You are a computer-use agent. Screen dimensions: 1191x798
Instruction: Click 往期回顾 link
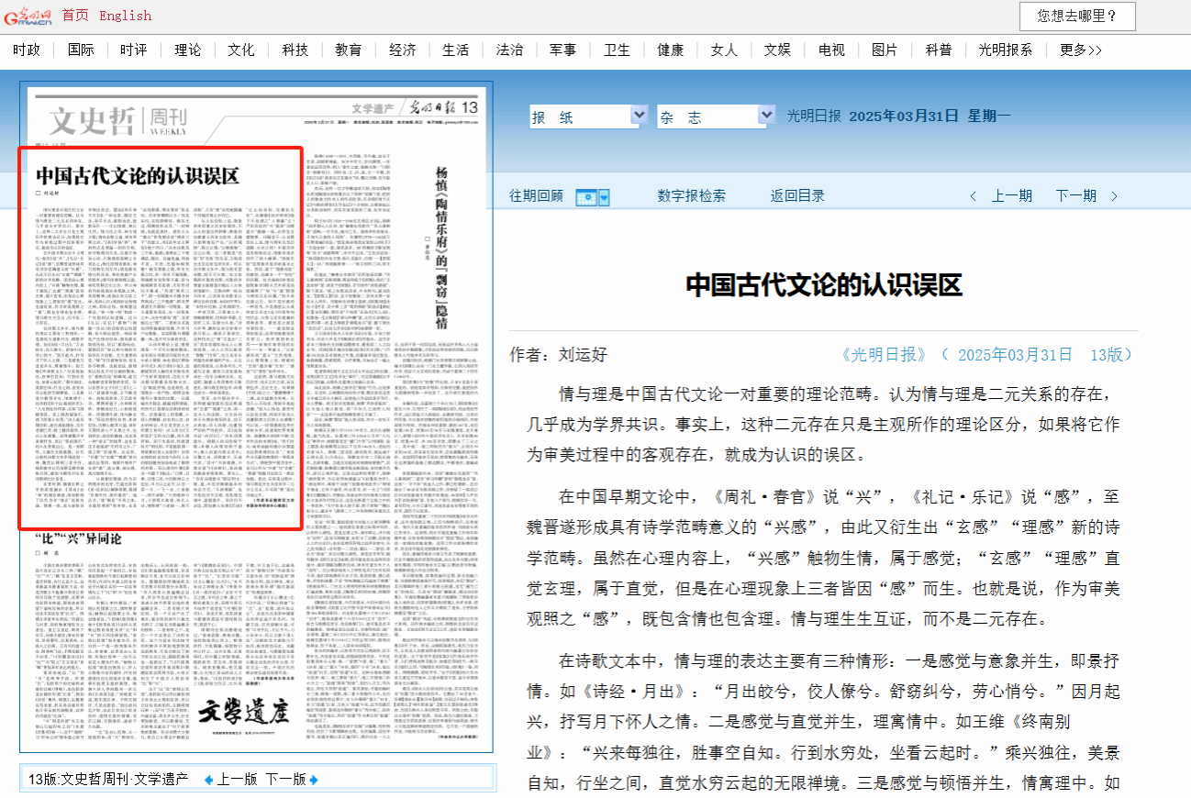click(537, 195)
